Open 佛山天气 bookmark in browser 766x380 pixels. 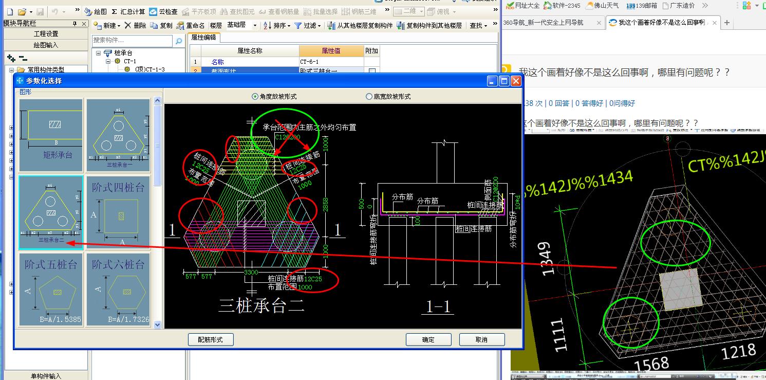(602, 6)
